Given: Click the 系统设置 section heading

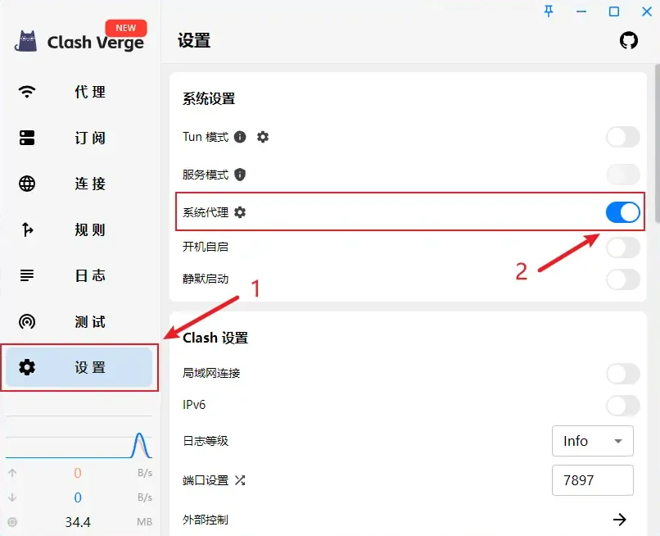Looking at the screenshot, I should (209, 99).
